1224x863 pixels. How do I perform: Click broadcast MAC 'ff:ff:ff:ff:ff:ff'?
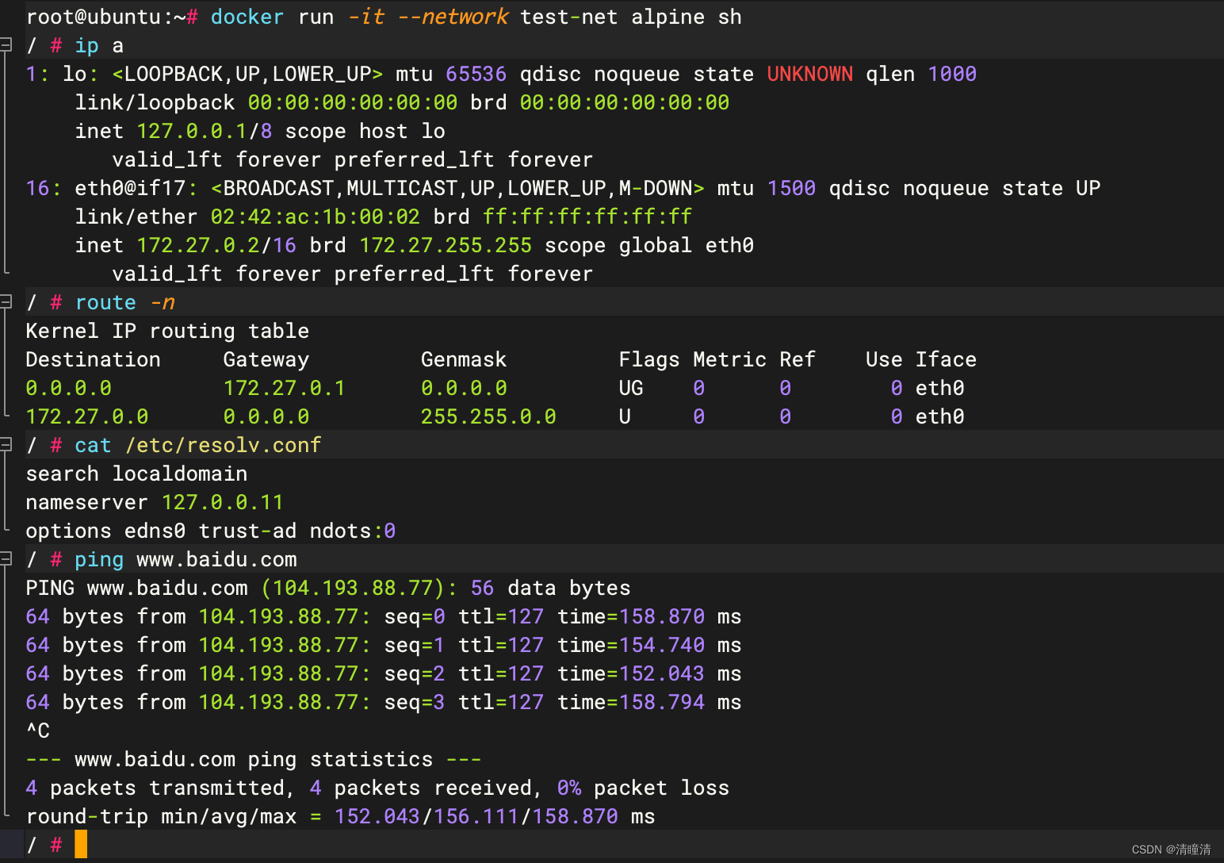(x=587, y=217)
